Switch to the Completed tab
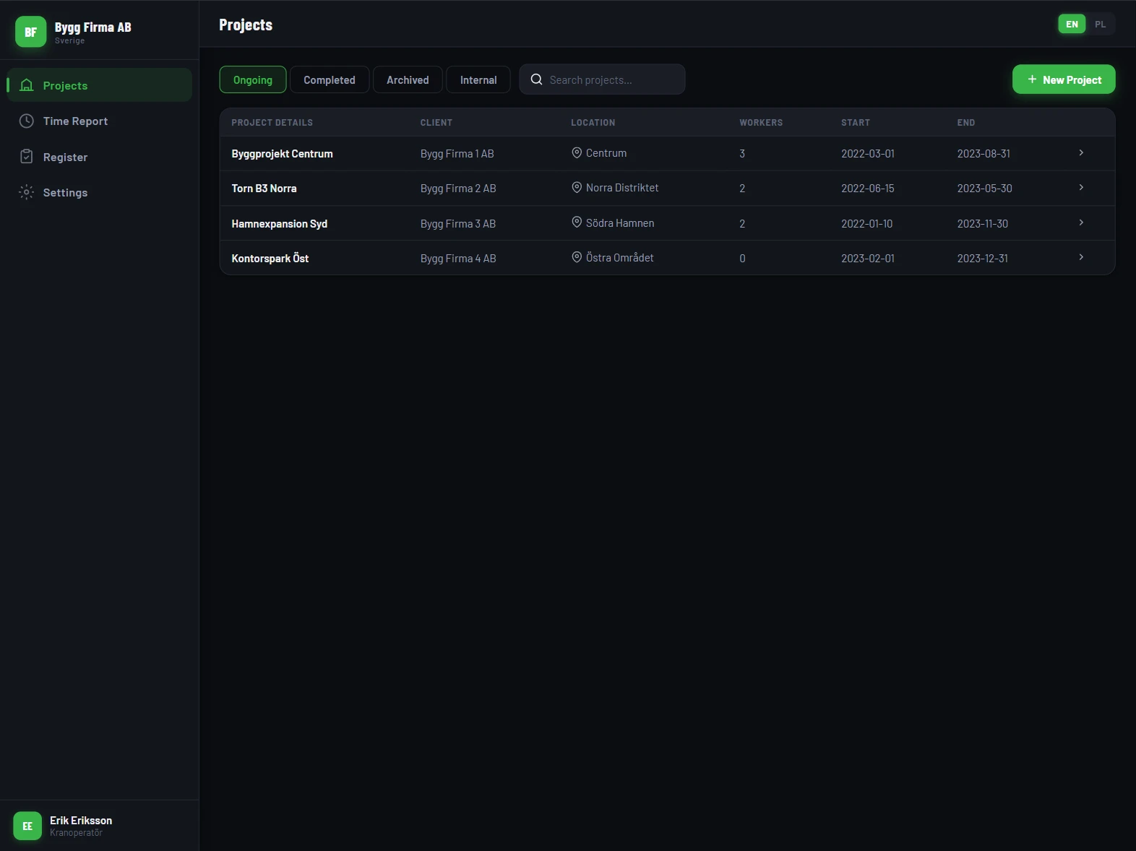The width and height of the screenshot is (1136, 851). pyautogui.click(x=330, y=79)
